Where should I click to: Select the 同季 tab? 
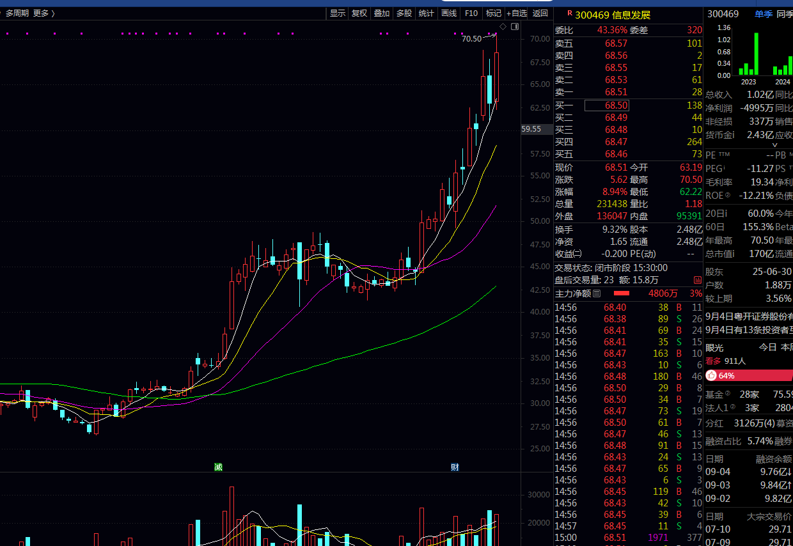tap(785, 14)
